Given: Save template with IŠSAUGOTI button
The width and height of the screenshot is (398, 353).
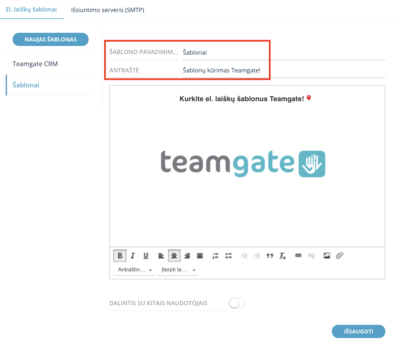Looking at the screenshot, I should [x=359, y=331].
